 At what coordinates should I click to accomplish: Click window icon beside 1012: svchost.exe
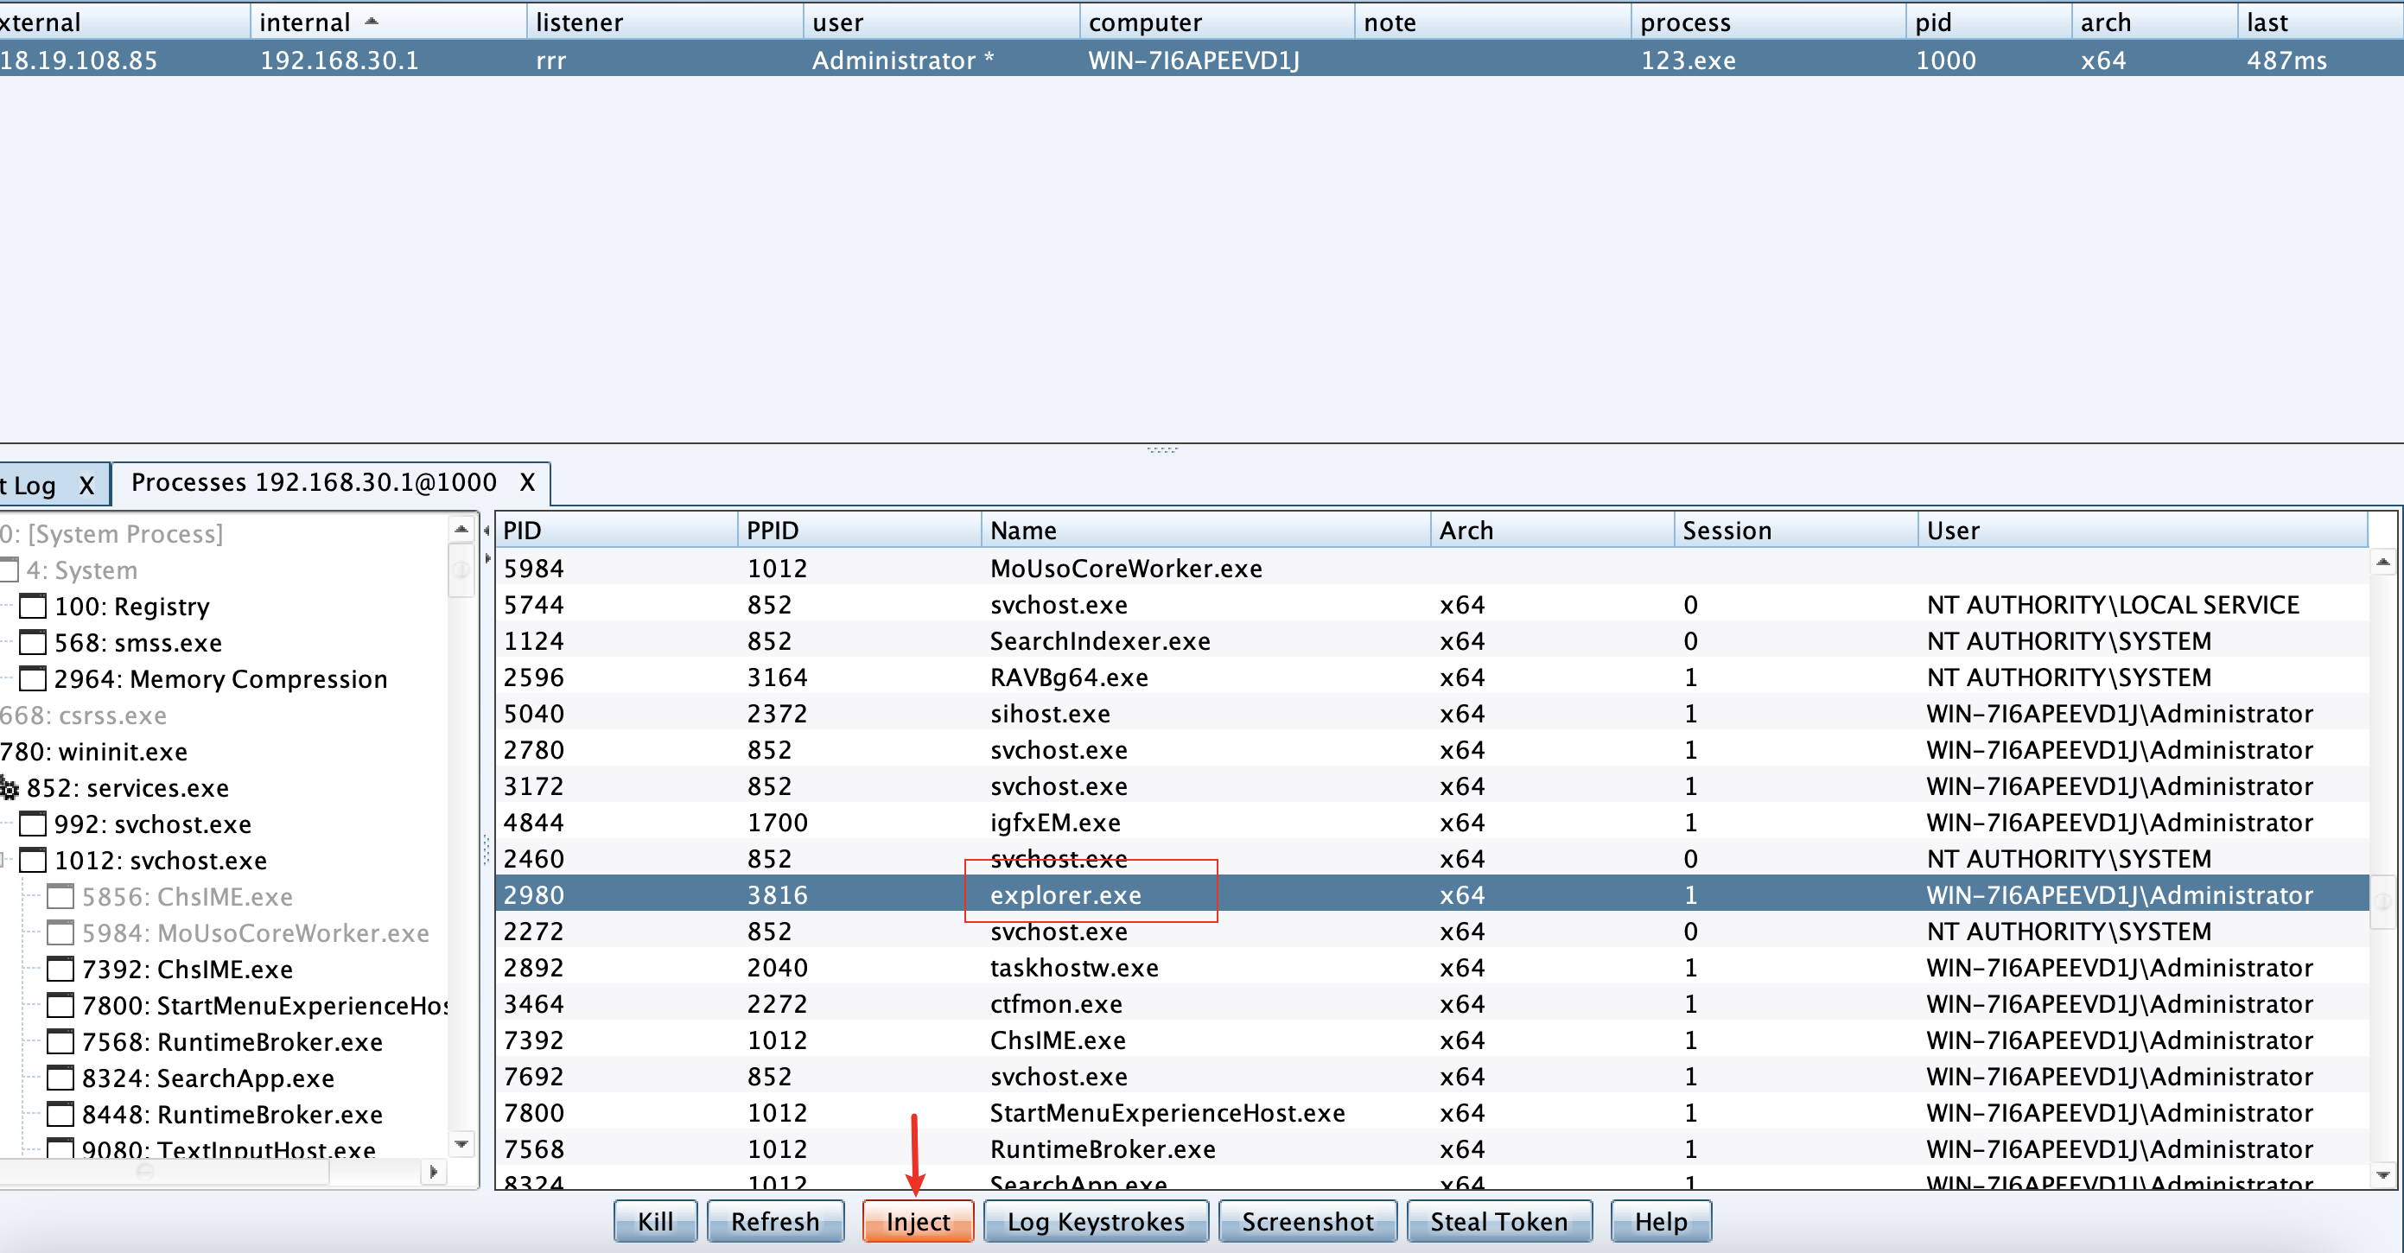pyautogui.click(x=33, y=860)
